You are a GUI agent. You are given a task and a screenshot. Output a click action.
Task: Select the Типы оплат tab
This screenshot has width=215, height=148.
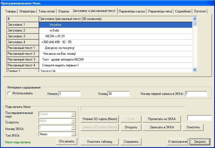pyautogui.click(x=47, y=11)
